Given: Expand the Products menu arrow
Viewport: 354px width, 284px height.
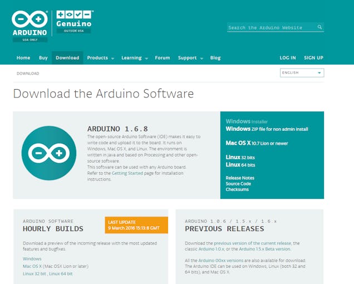Looking at the screenshot, I should coord(112,58).
